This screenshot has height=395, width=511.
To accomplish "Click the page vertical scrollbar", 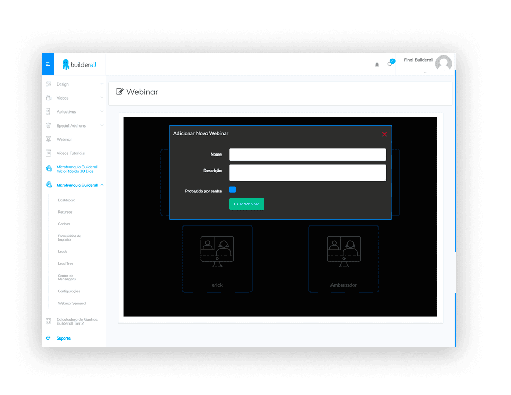I will pos(455,160).
